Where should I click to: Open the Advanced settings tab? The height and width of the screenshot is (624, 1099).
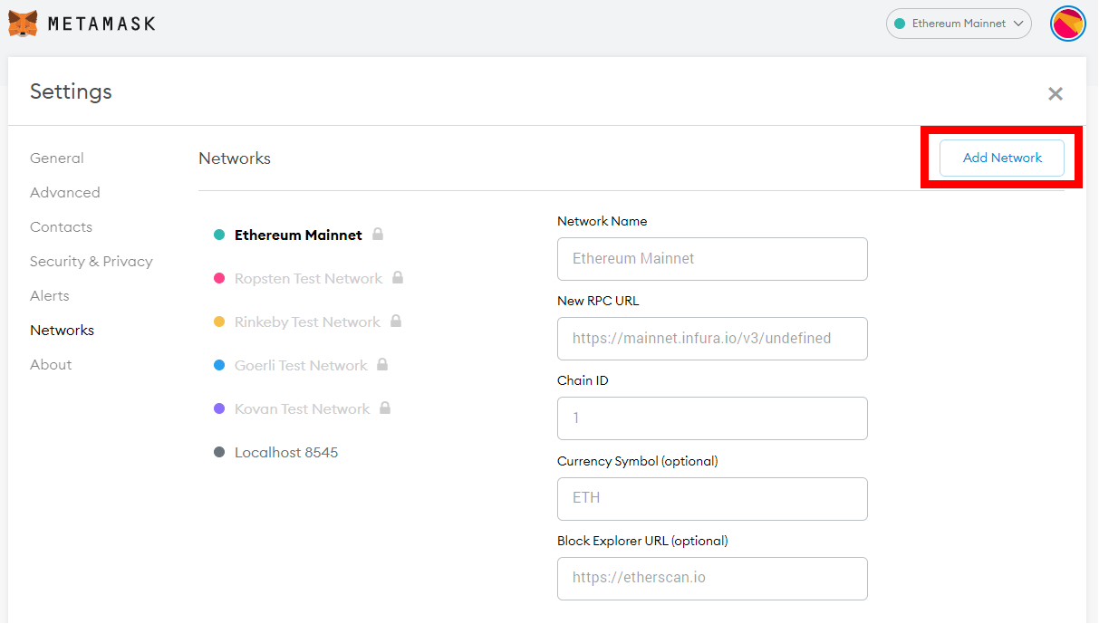65,192
